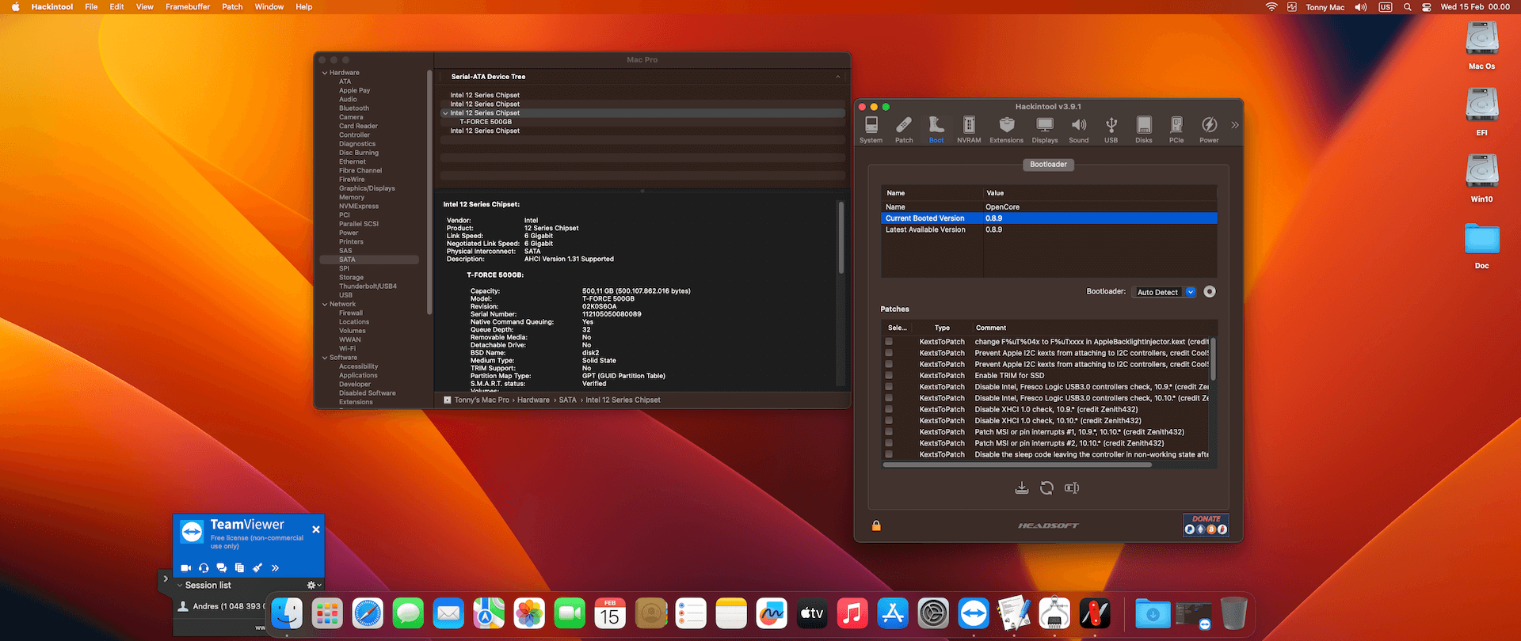Show more toolbar items via the double chevron
This screenshot has width=1521, height=641.
1234,125
